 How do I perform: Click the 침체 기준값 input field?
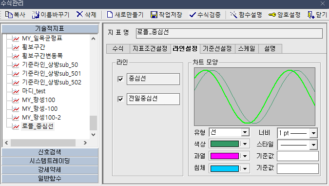pos(298,169)
